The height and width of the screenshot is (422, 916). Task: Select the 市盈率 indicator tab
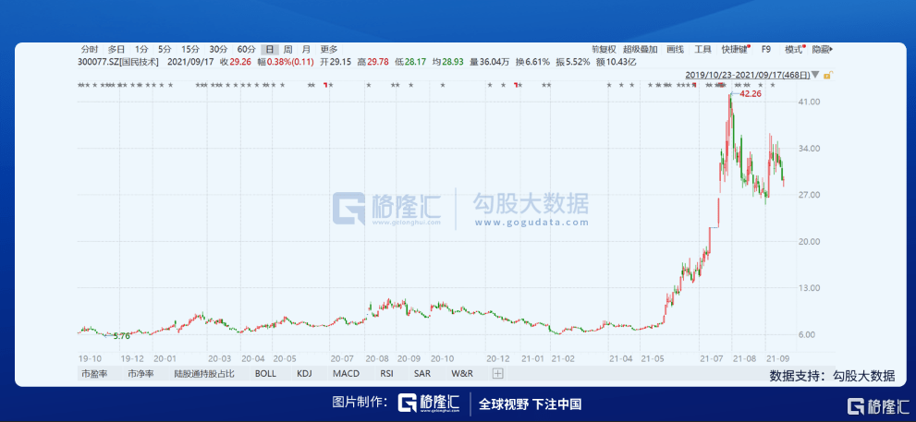pyautogui.click(x=94, y=374)
